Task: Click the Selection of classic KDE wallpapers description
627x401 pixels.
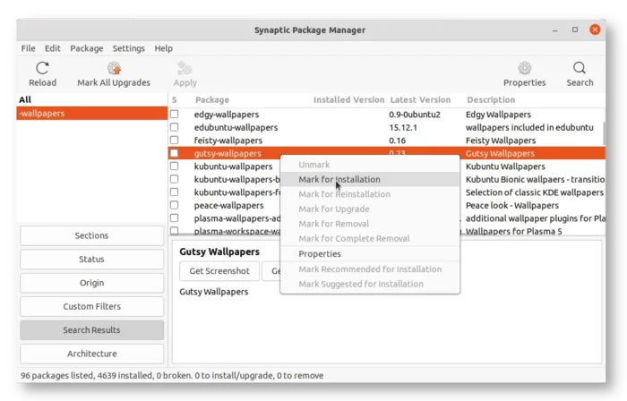Action: tap(534, 192)
